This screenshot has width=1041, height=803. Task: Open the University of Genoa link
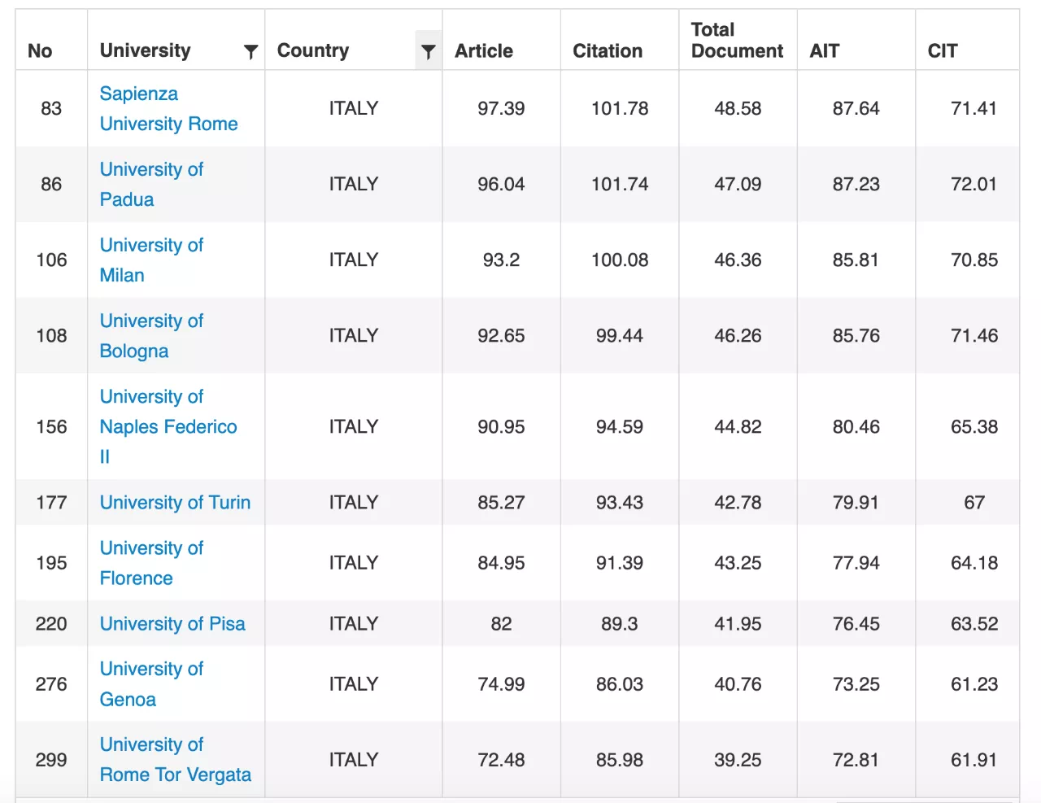coord(151,684)
